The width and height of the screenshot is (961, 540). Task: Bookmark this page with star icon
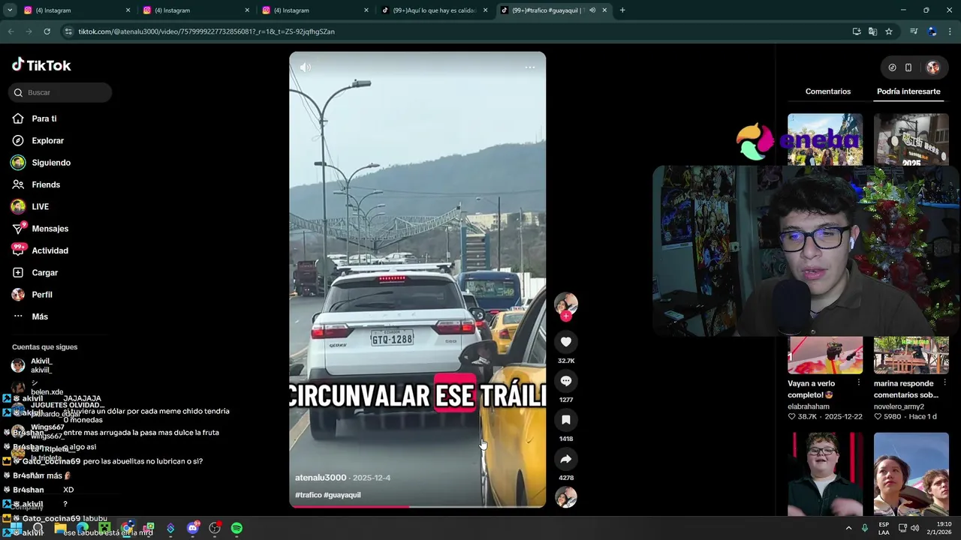pos(889,31)
